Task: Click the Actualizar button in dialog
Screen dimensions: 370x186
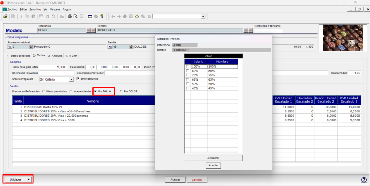Action: pos(213,158)
